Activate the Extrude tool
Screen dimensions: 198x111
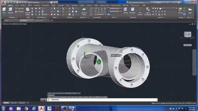click(x=11, y=10)
